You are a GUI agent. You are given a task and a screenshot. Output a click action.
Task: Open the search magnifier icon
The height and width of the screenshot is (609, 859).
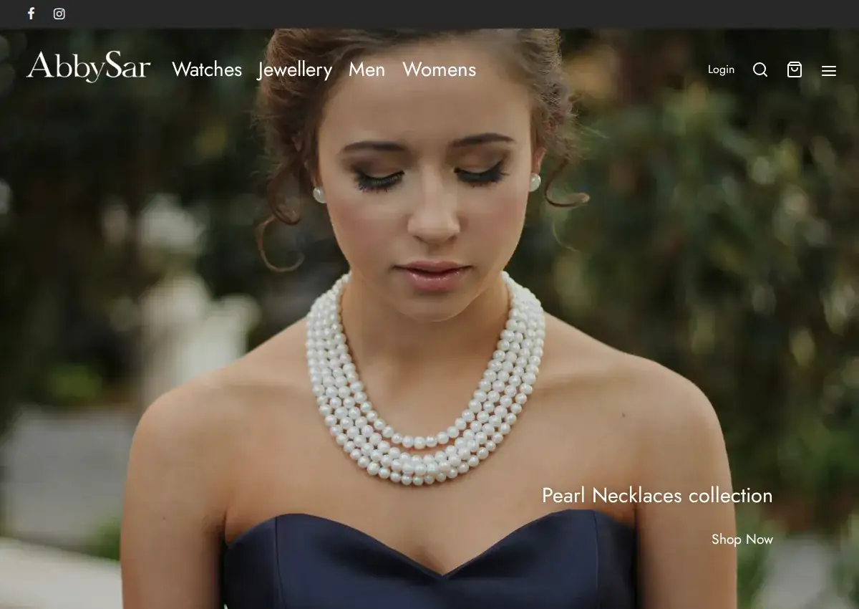coord(760,69)
